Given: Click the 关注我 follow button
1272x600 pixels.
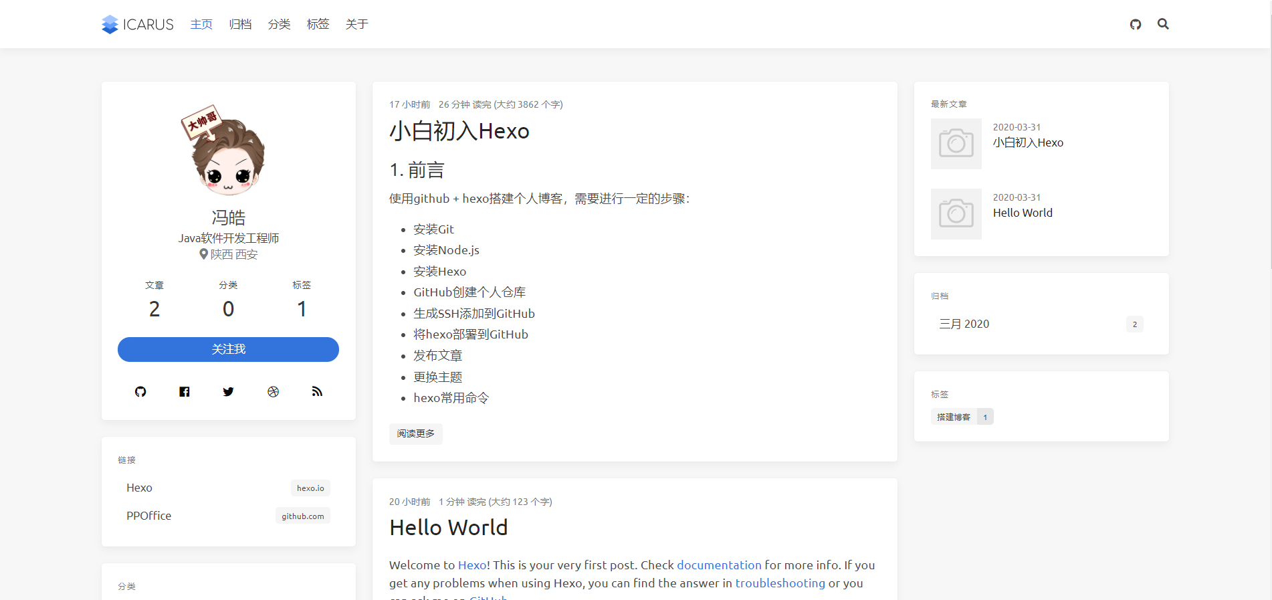Looking at the screenshot, I should [x=228, y=349].
